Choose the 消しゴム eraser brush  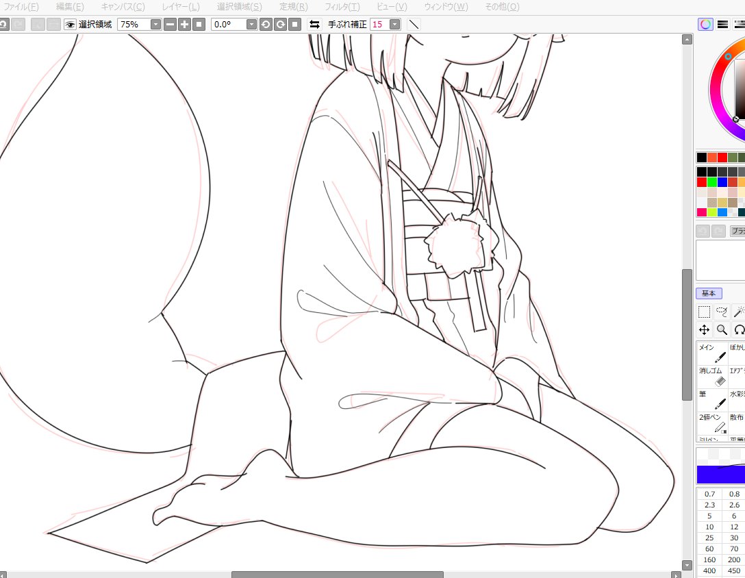coord(713,377)
